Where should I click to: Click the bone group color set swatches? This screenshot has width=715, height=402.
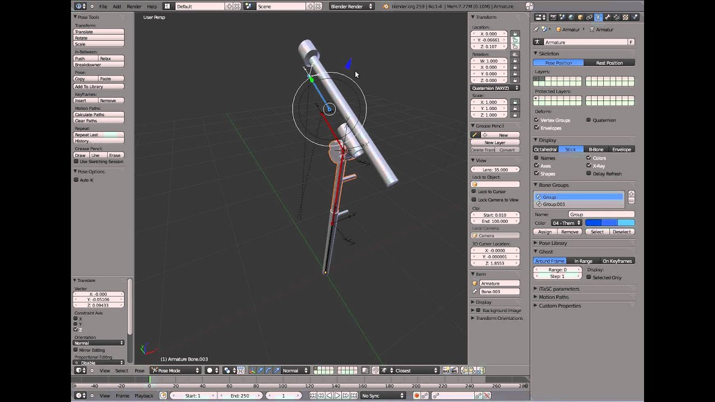pos(609,223)
